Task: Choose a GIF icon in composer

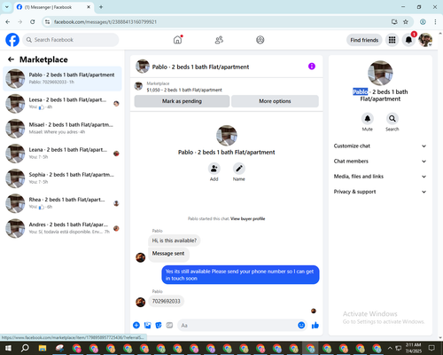Action: 169,326
